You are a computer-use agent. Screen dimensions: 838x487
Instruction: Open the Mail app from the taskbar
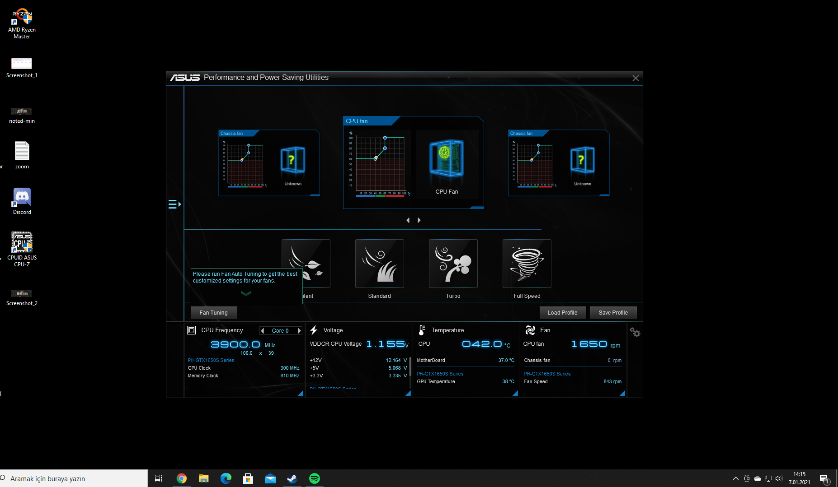(270, 478)
